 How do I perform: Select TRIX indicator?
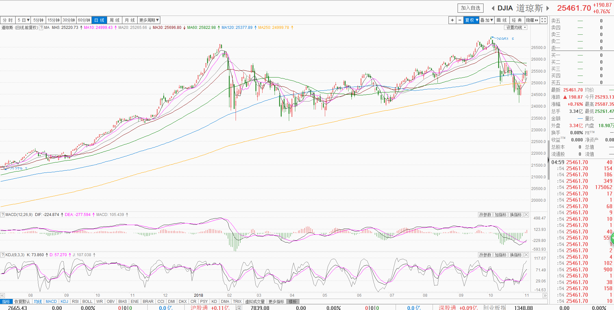click(x=237, y=302)
